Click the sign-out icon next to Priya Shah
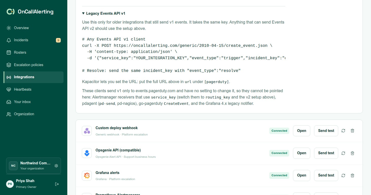The image size is (371, 195). click(57, 184)
